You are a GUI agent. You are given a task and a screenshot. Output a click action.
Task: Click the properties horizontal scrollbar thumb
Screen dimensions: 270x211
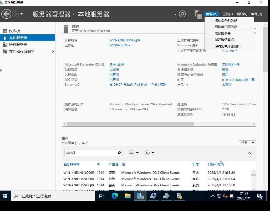point(130,124)
